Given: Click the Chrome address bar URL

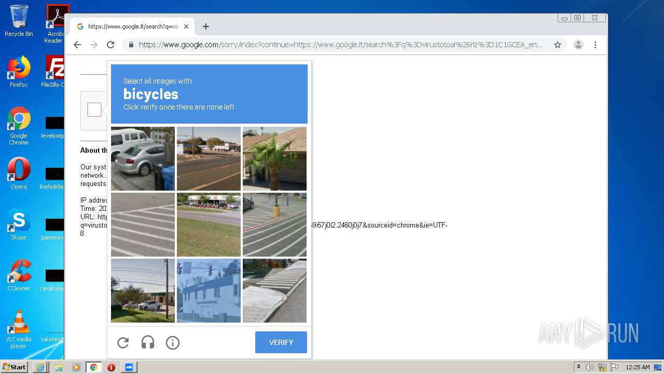Looking at the screenshot, I should coord(341,45).
